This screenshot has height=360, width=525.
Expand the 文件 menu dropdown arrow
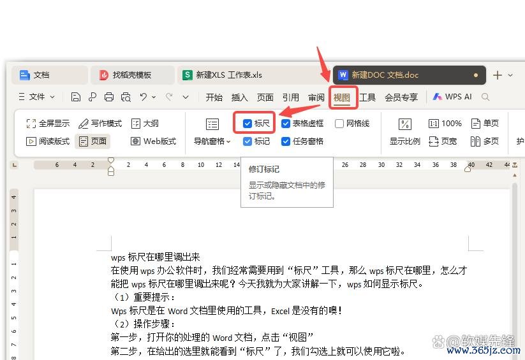click(52, 97)
